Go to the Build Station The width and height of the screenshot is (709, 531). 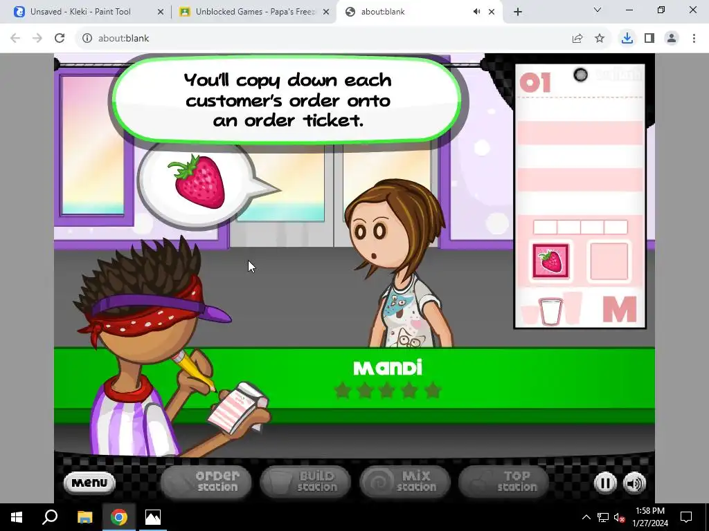tap(305, 481)
